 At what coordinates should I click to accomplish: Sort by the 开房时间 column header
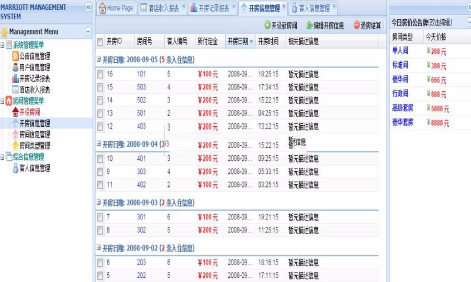click(x=271, y=41)
